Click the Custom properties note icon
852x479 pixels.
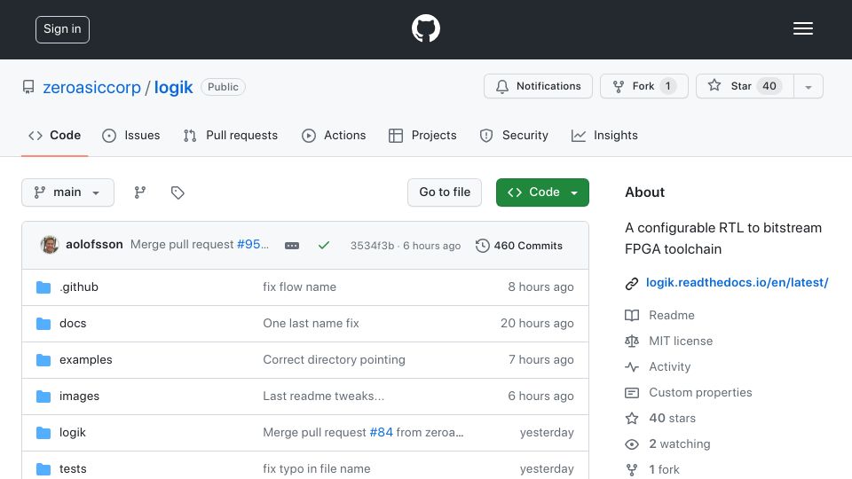pyautogui.click(x=631, y=393)
